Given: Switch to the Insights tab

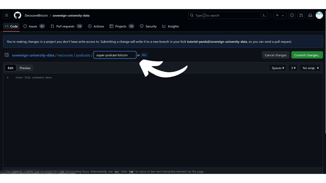Looking at the screenshot, I should [171, 26].
